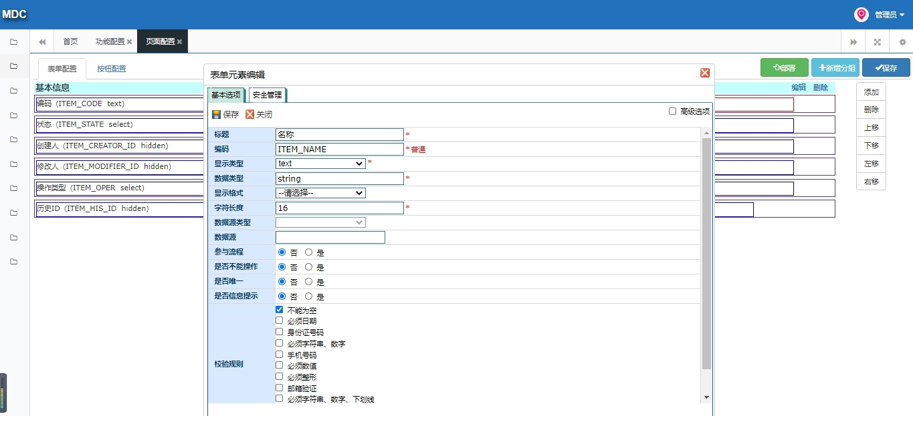Viewport: 913px width, 424px height.
Task: Click the 新增分组 button
Action: coord(835,67)
